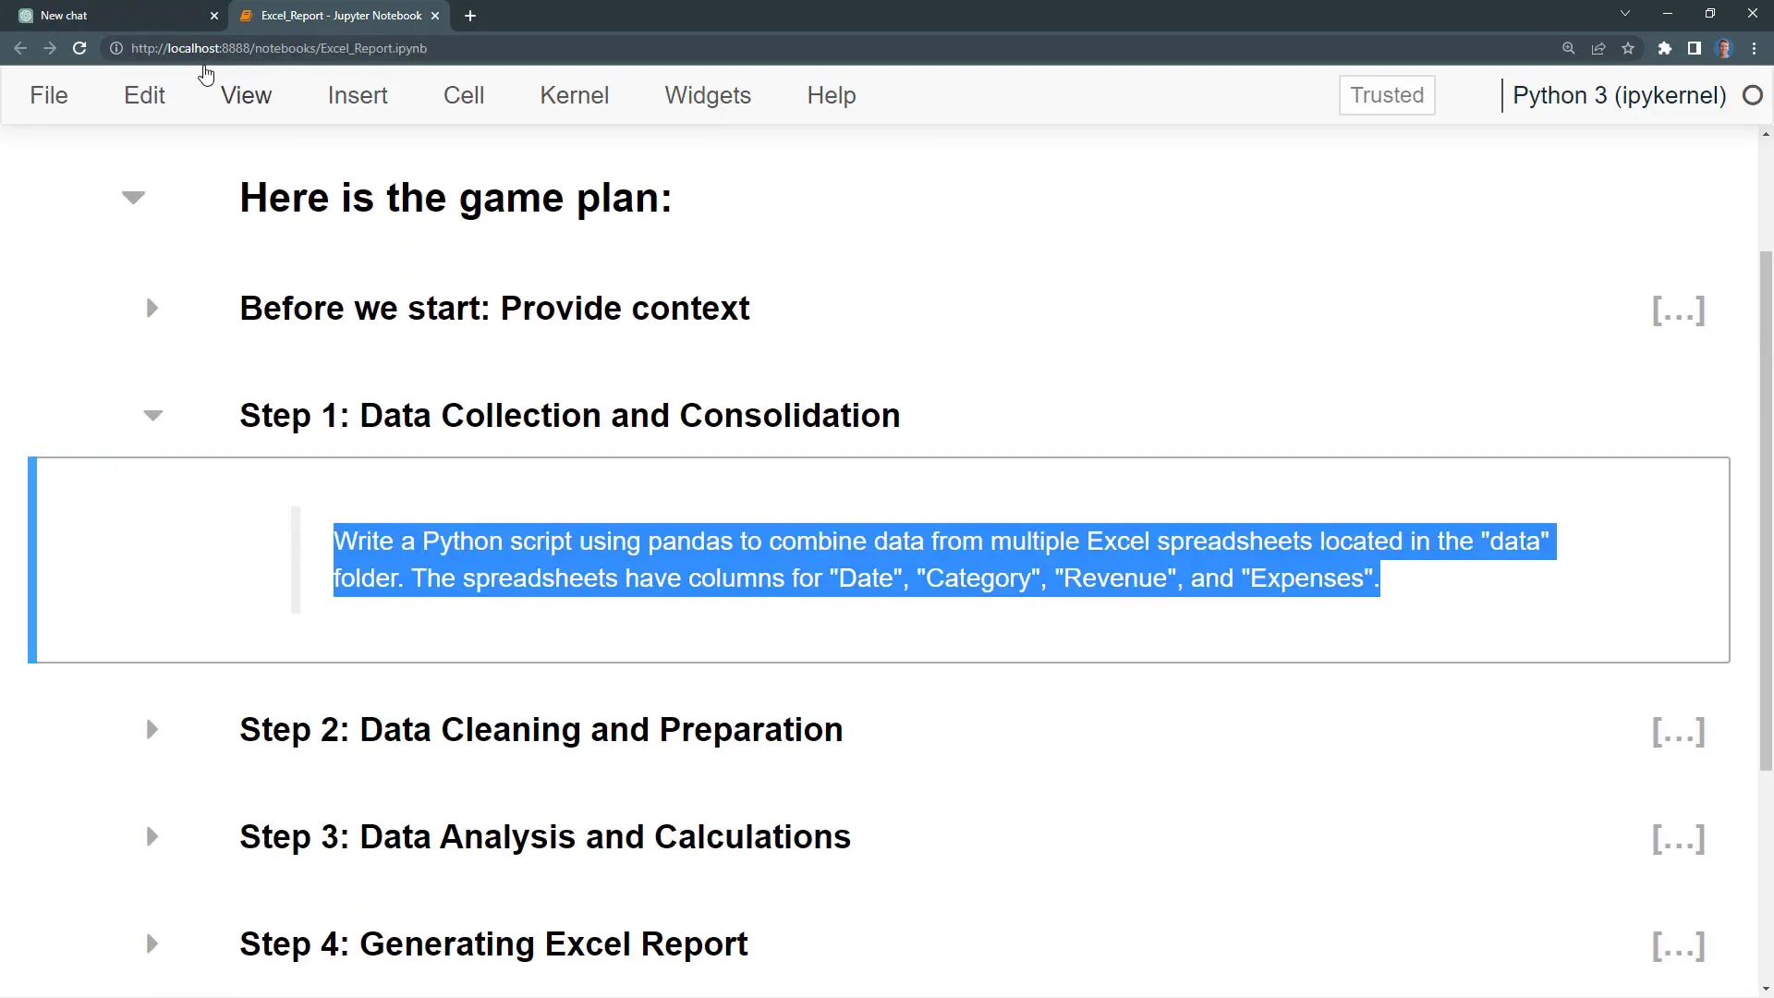The height and width of the screenshot is (998, 1774).
Task: Reveal collapsed content of Step 2 using [...]
Action: (1677, 731)
